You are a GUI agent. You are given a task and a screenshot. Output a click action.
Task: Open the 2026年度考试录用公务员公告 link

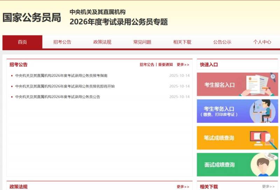point(57,97)
